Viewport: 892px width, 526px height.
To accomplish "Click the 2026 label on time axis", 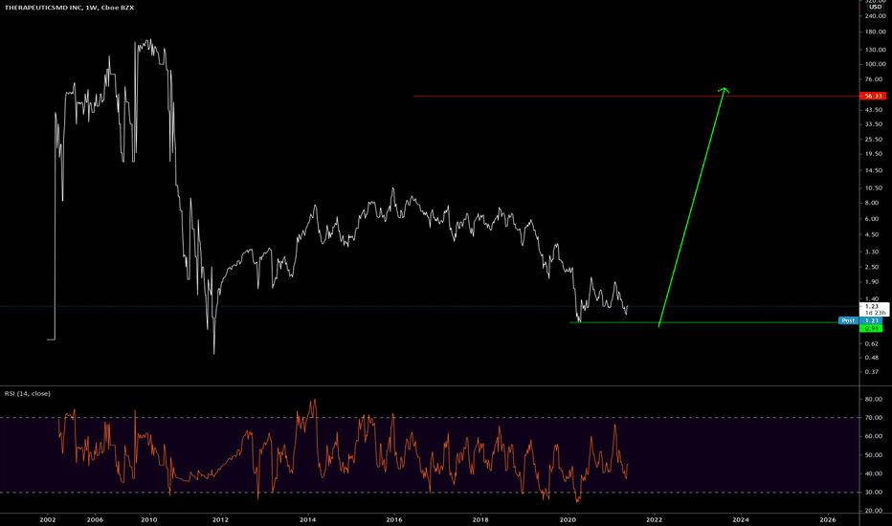I will (828, 519).
